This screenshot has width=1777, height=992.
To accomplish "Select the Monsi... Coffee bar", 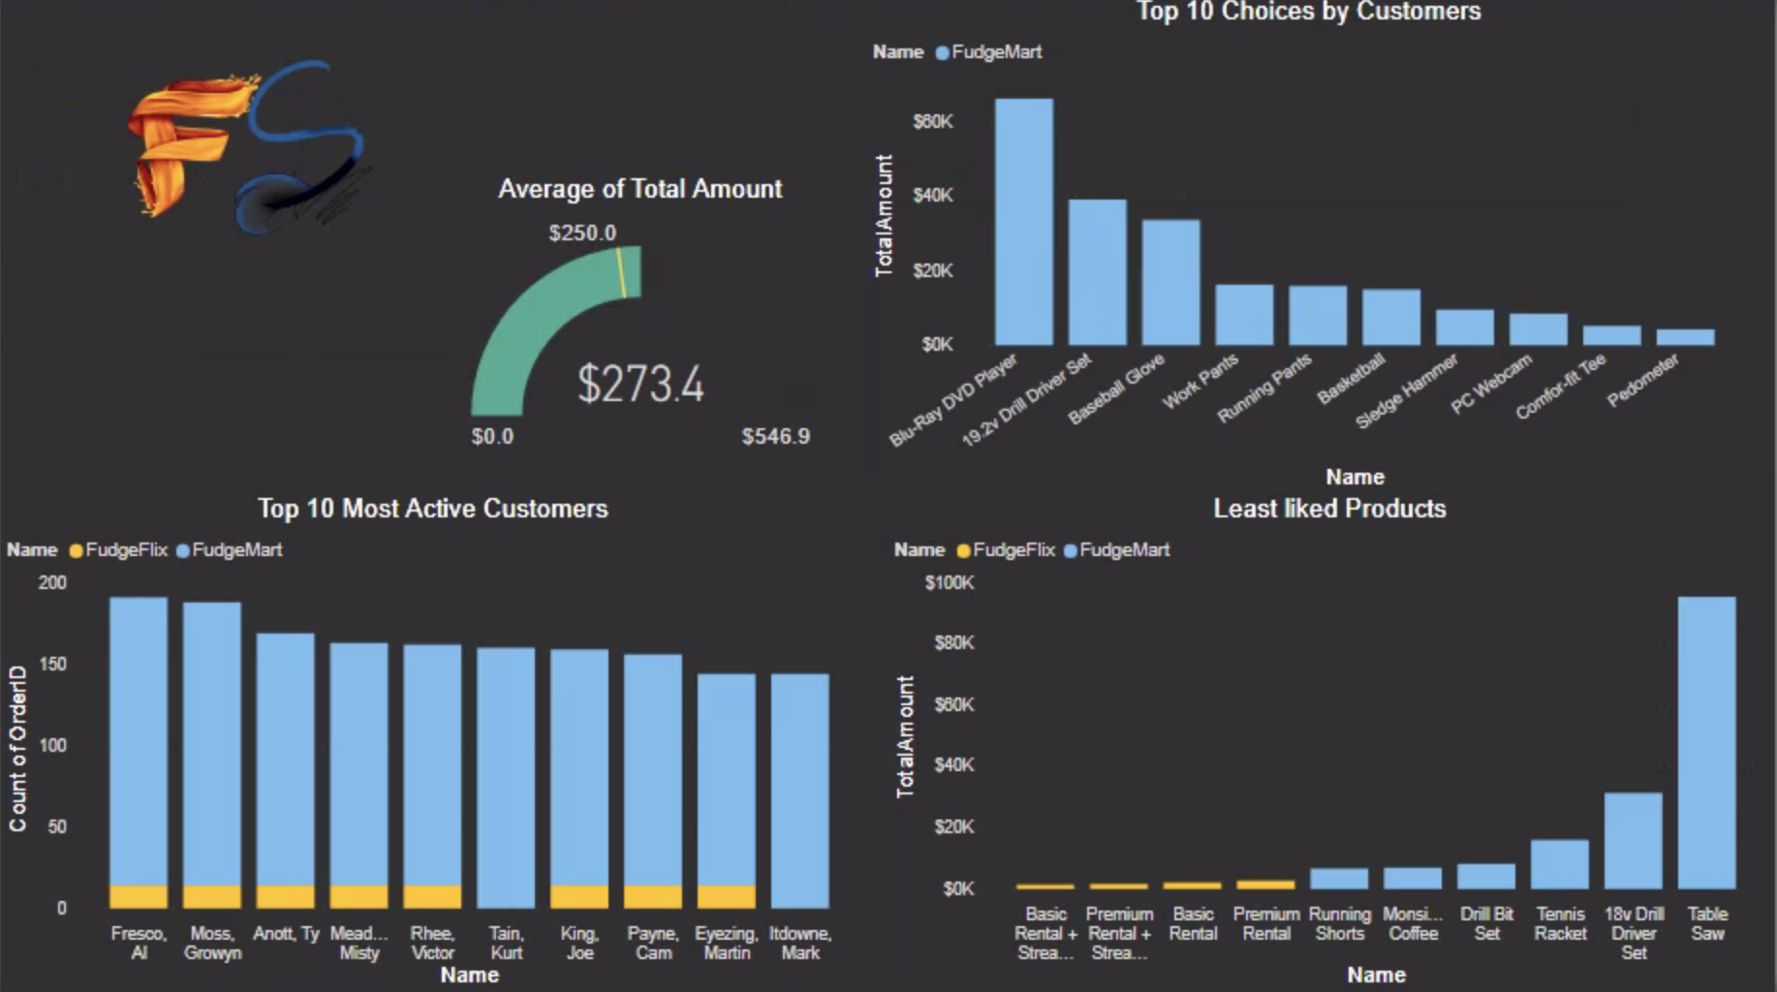I will (x=1413, y=879).
